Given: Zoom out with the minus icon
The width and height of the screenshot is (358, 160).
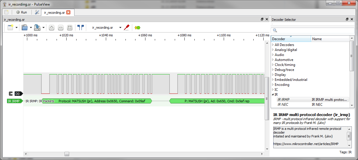Looking at the screenshot, I should point(61,28).
